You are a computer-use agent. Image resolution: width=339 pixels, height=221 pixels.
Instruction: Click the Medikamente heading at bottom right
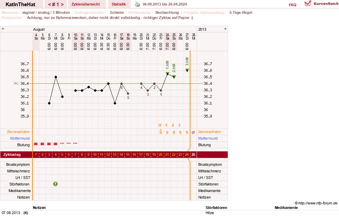pos(286,208)
